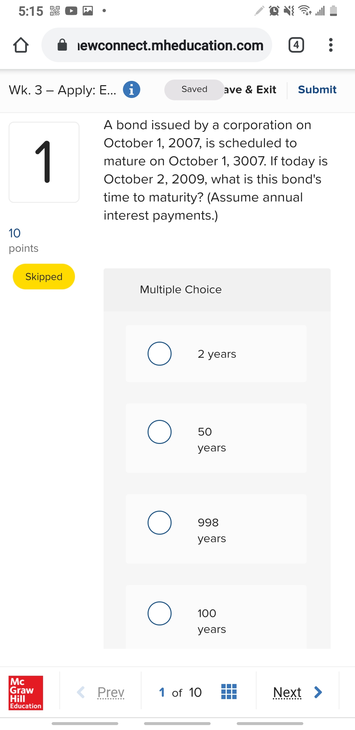Tap the Next link text
Viewport: 355px width, 730px height.
[287, 692]
